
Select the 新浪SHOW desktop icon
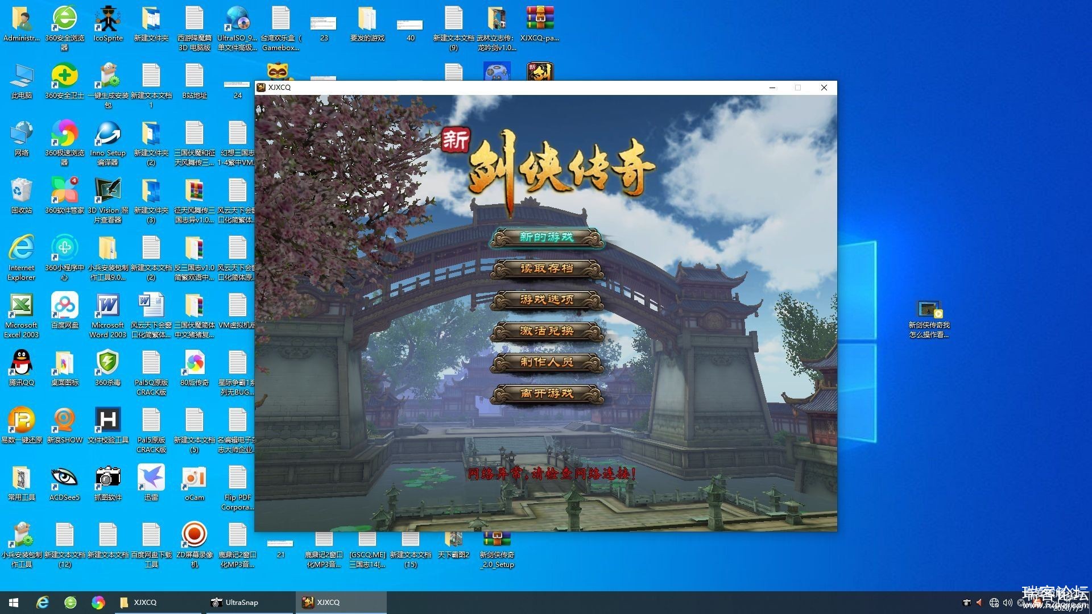65,425
